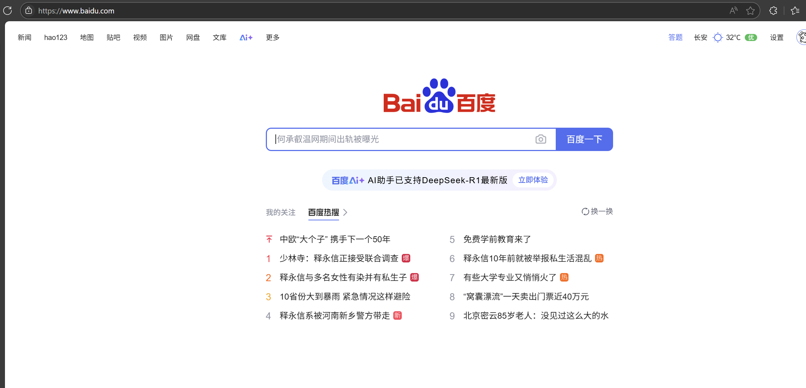Open 释永信与多名女性有染并有私生子 item

[x=343, y=278]
